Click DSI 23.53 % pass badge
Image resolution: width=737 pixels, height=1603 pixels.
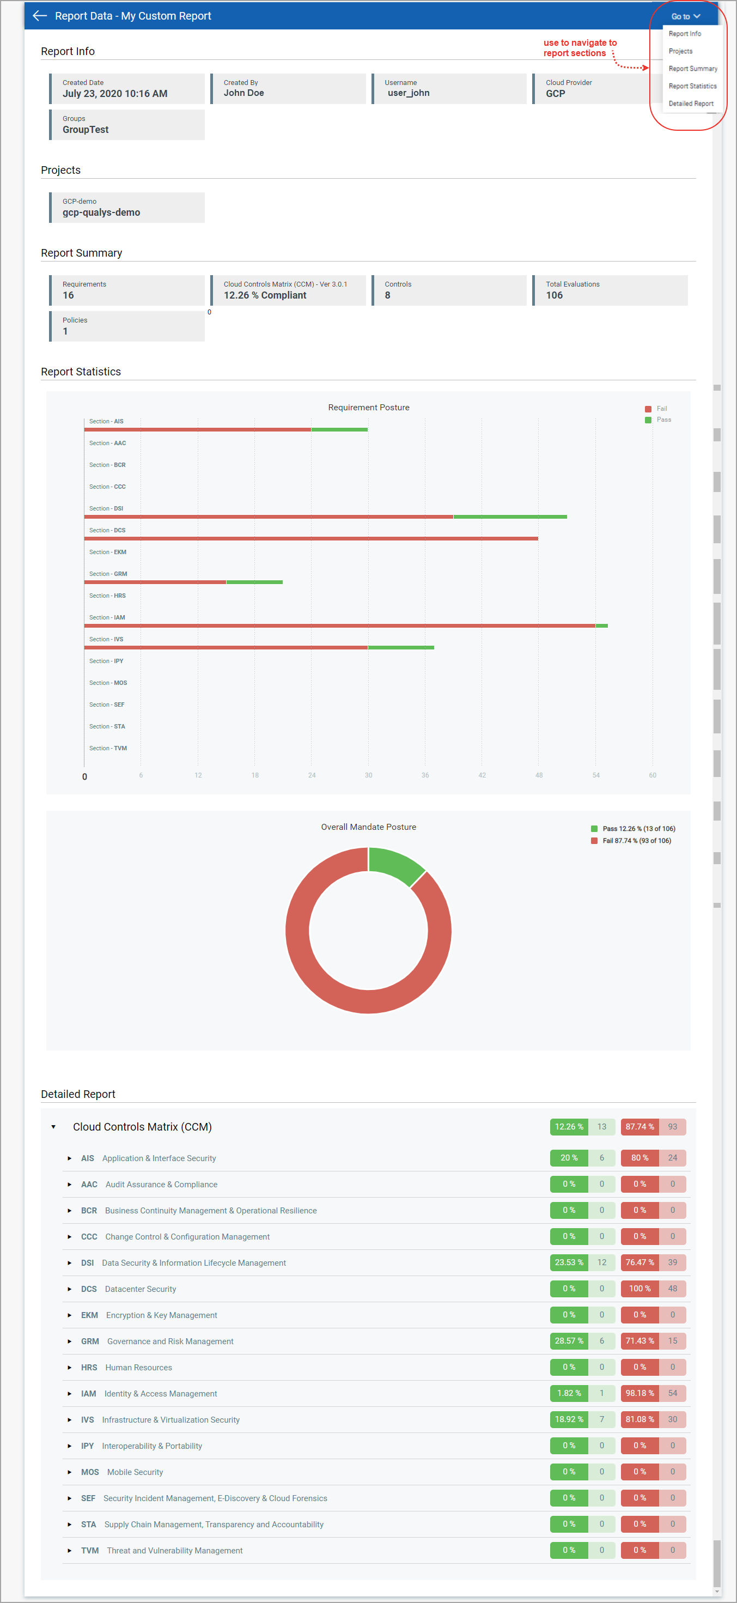click(x=569, y=1262)
